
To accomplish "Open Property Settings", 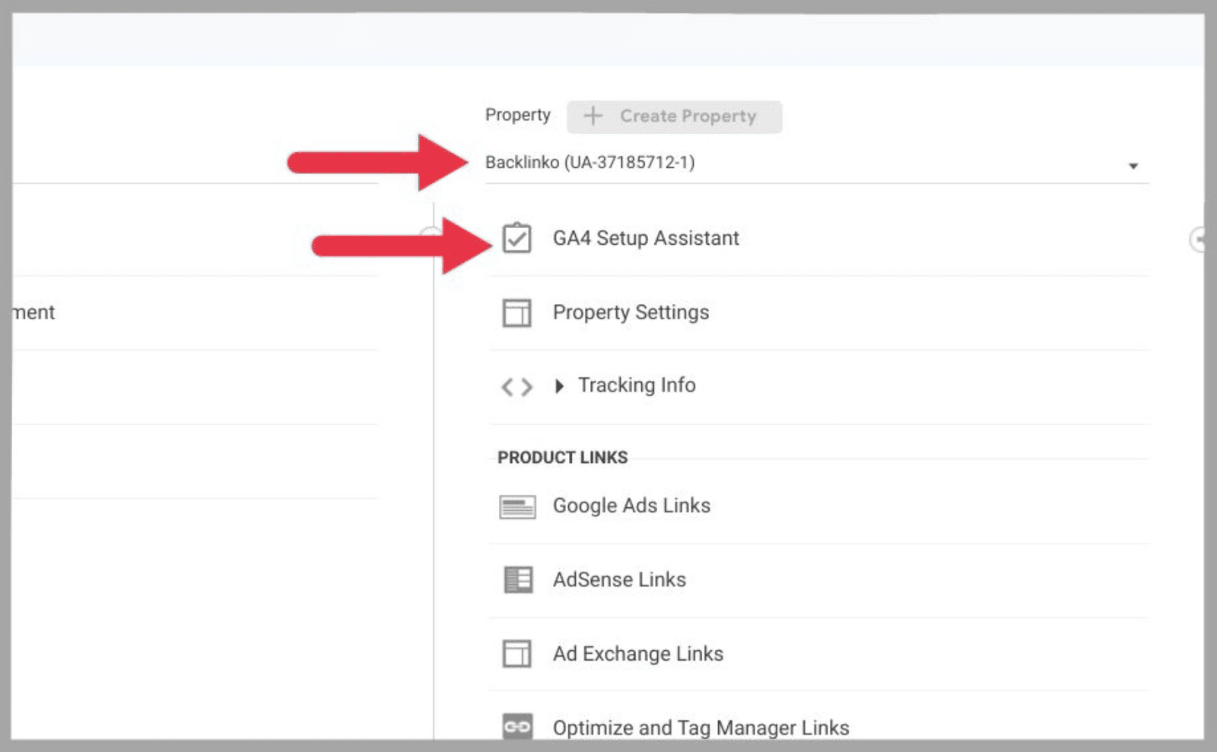I will click(631, 313).
